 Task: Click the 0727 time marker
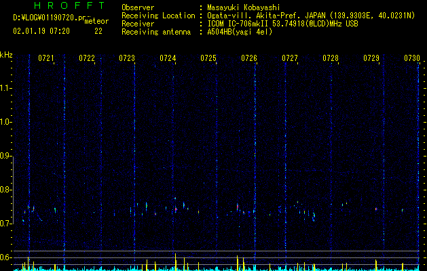pyautogui.click(x=290, y=58)
